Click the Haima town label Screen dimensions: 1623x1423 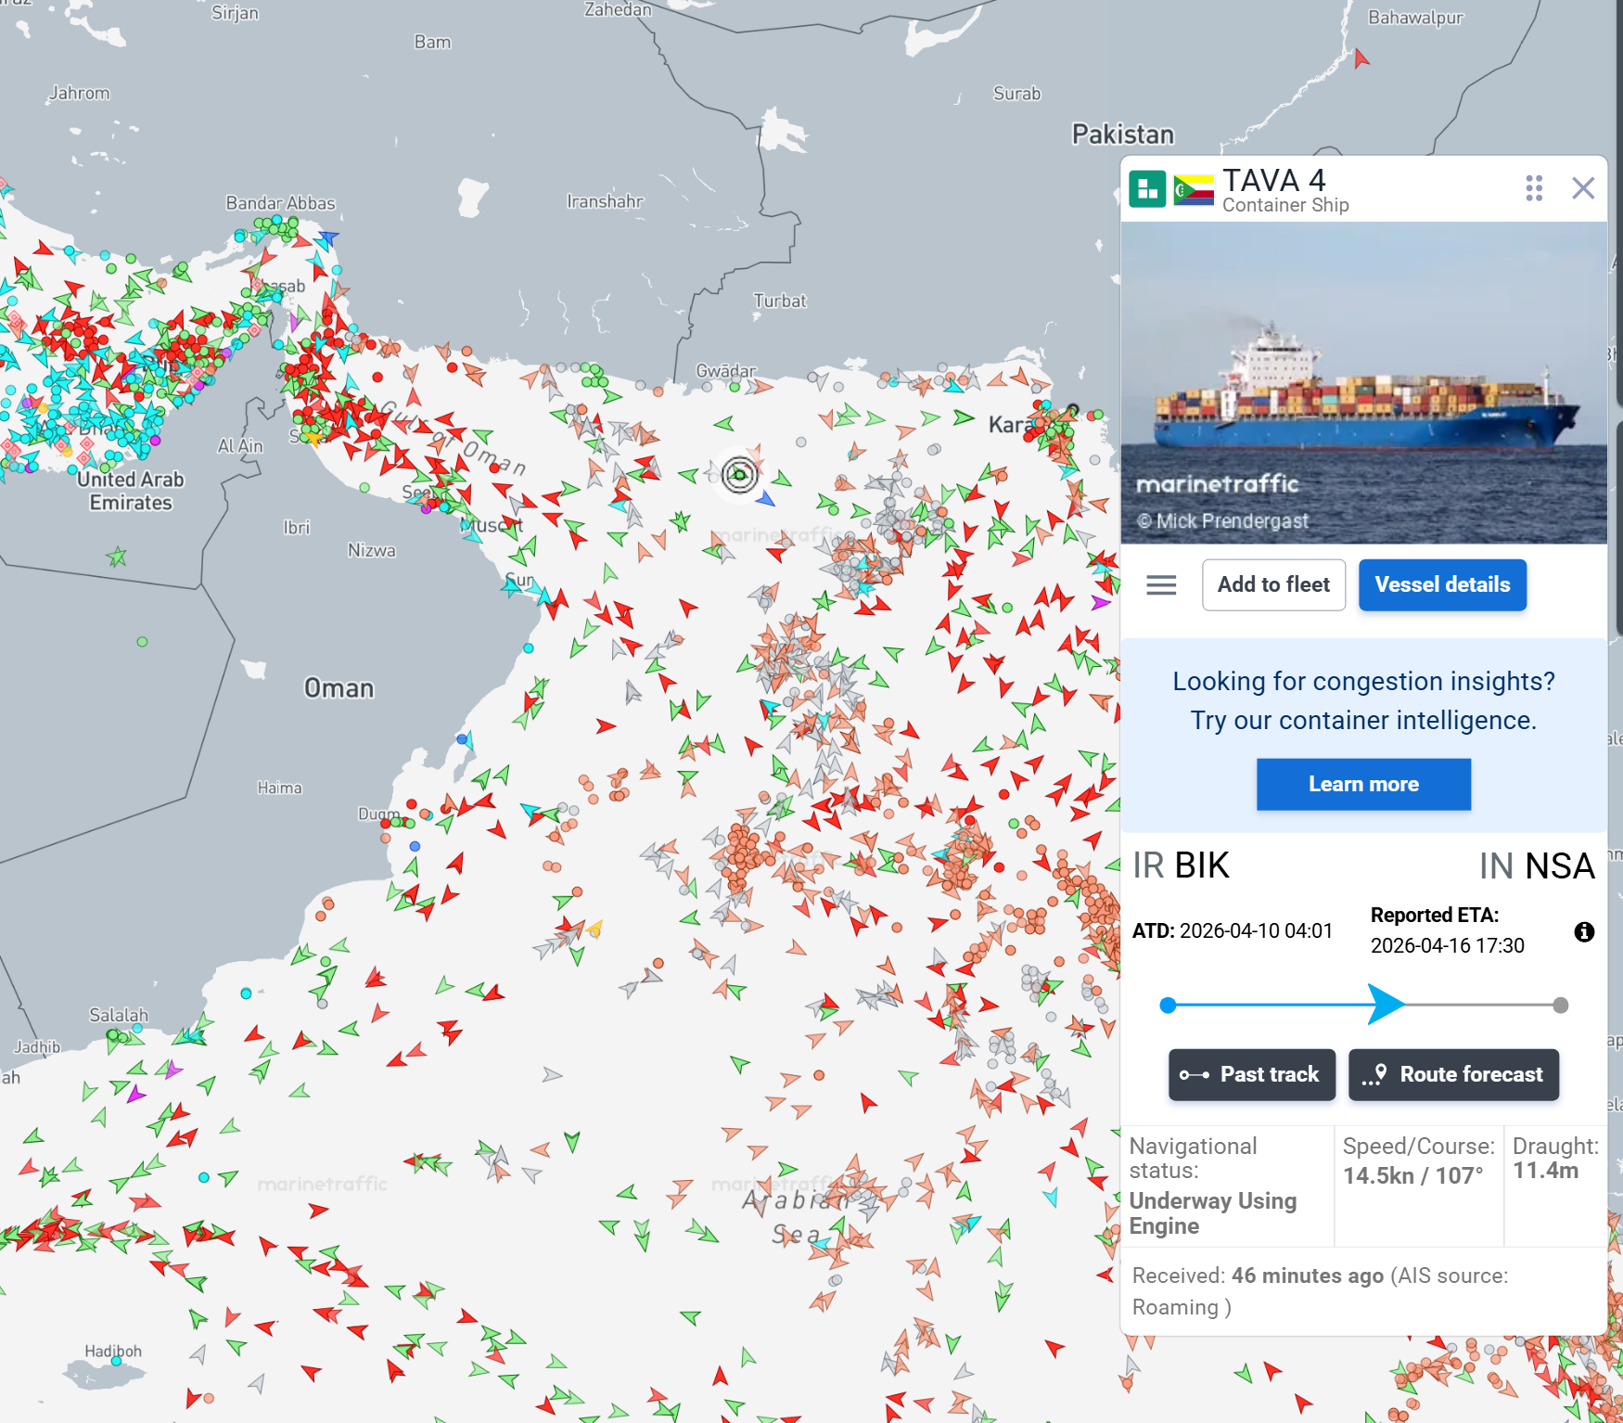(279, 788)
